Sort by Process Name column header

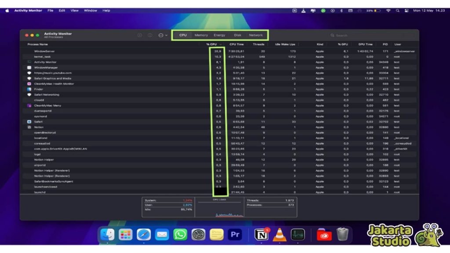[38, 44]
